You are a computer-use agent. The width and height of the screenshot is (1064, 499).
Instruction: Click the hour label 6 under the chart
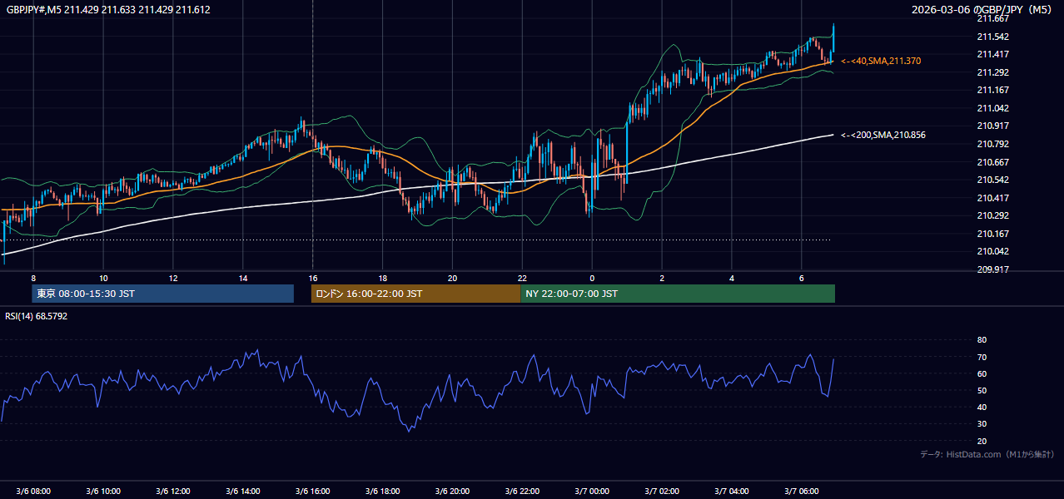point(802,278)
